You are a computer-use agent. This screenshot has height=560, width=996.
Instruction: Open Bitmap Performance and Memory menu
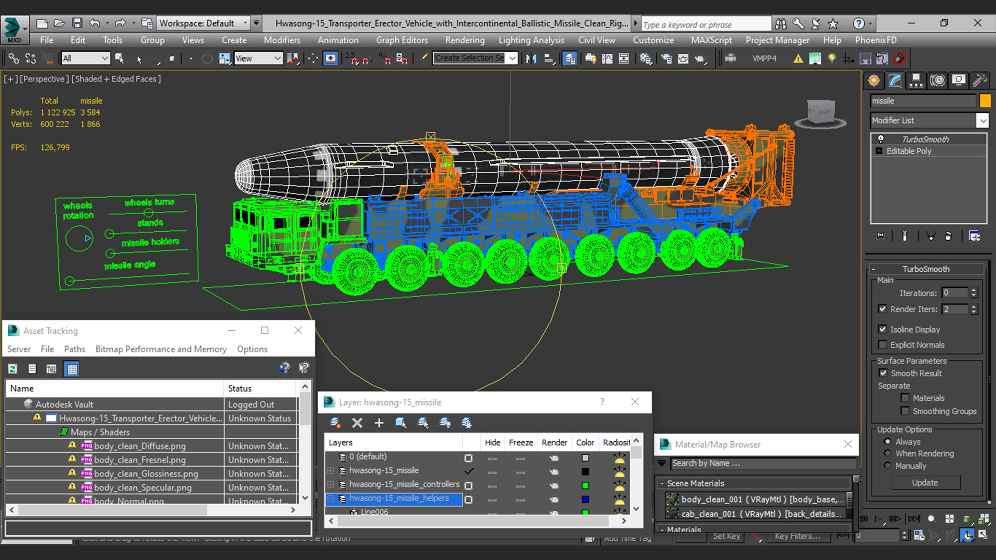click(161, 349)
